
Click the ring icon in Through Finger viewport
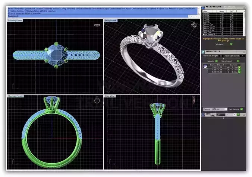97,100
